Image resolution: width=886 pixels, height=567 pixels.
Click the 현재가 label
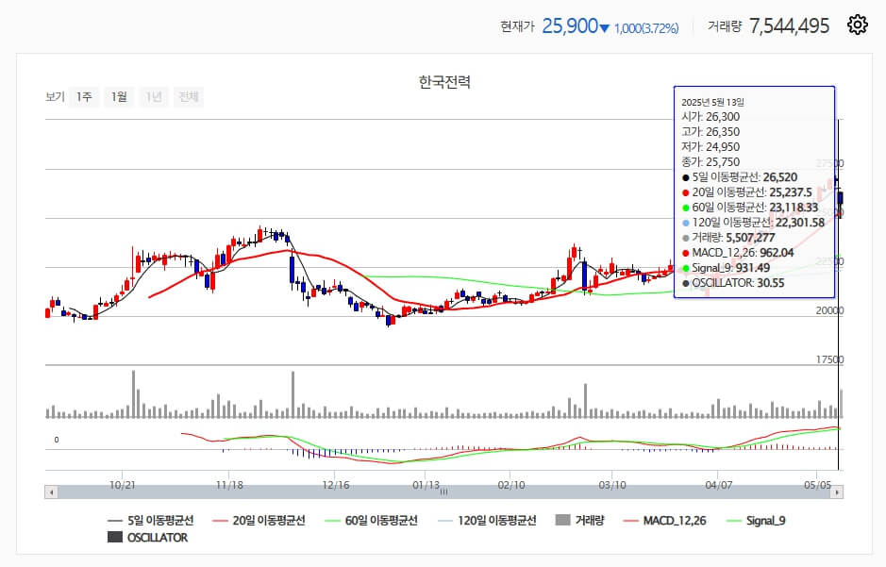coord(517,26)
